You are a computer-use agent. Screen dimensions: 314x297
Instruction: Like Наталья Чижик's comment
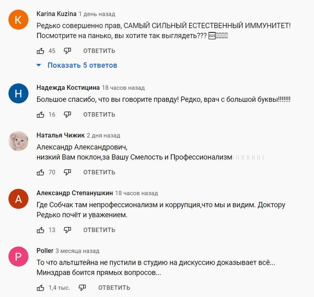point(40,172)
